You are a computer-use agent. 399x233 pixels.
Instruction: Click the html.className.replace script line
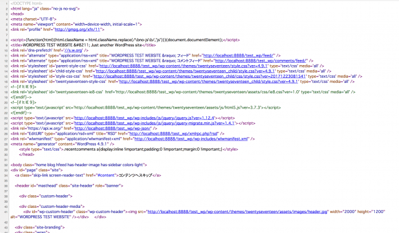[x=125, y=40]
